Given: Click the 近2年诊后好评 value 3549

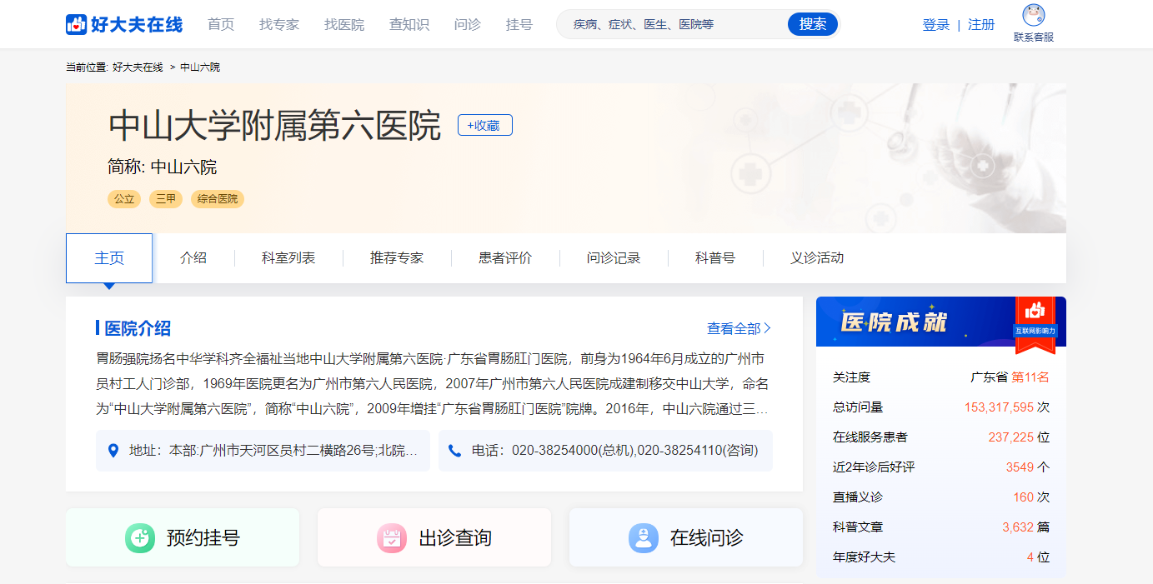Looking at the screenshot, I should tap(1020, 467).
